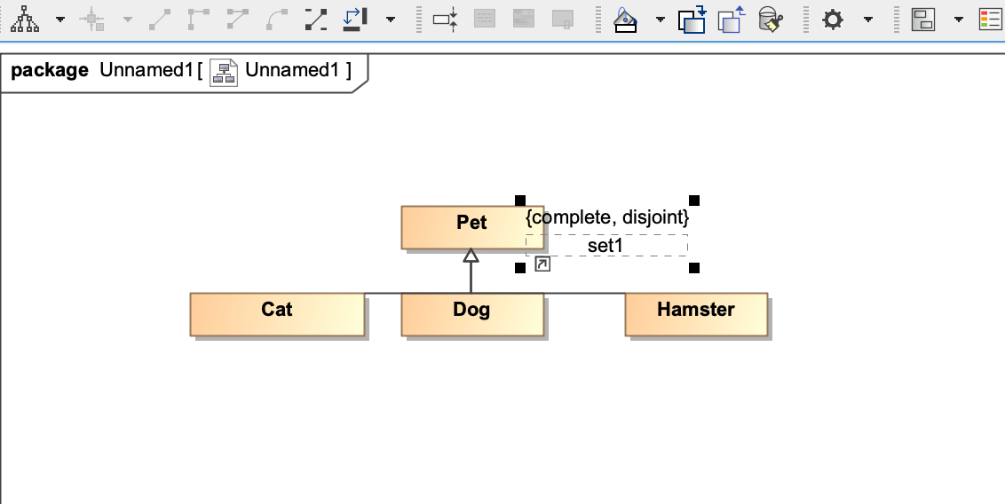
Task: Select the Pet class box
Action: tap(471, 227)
